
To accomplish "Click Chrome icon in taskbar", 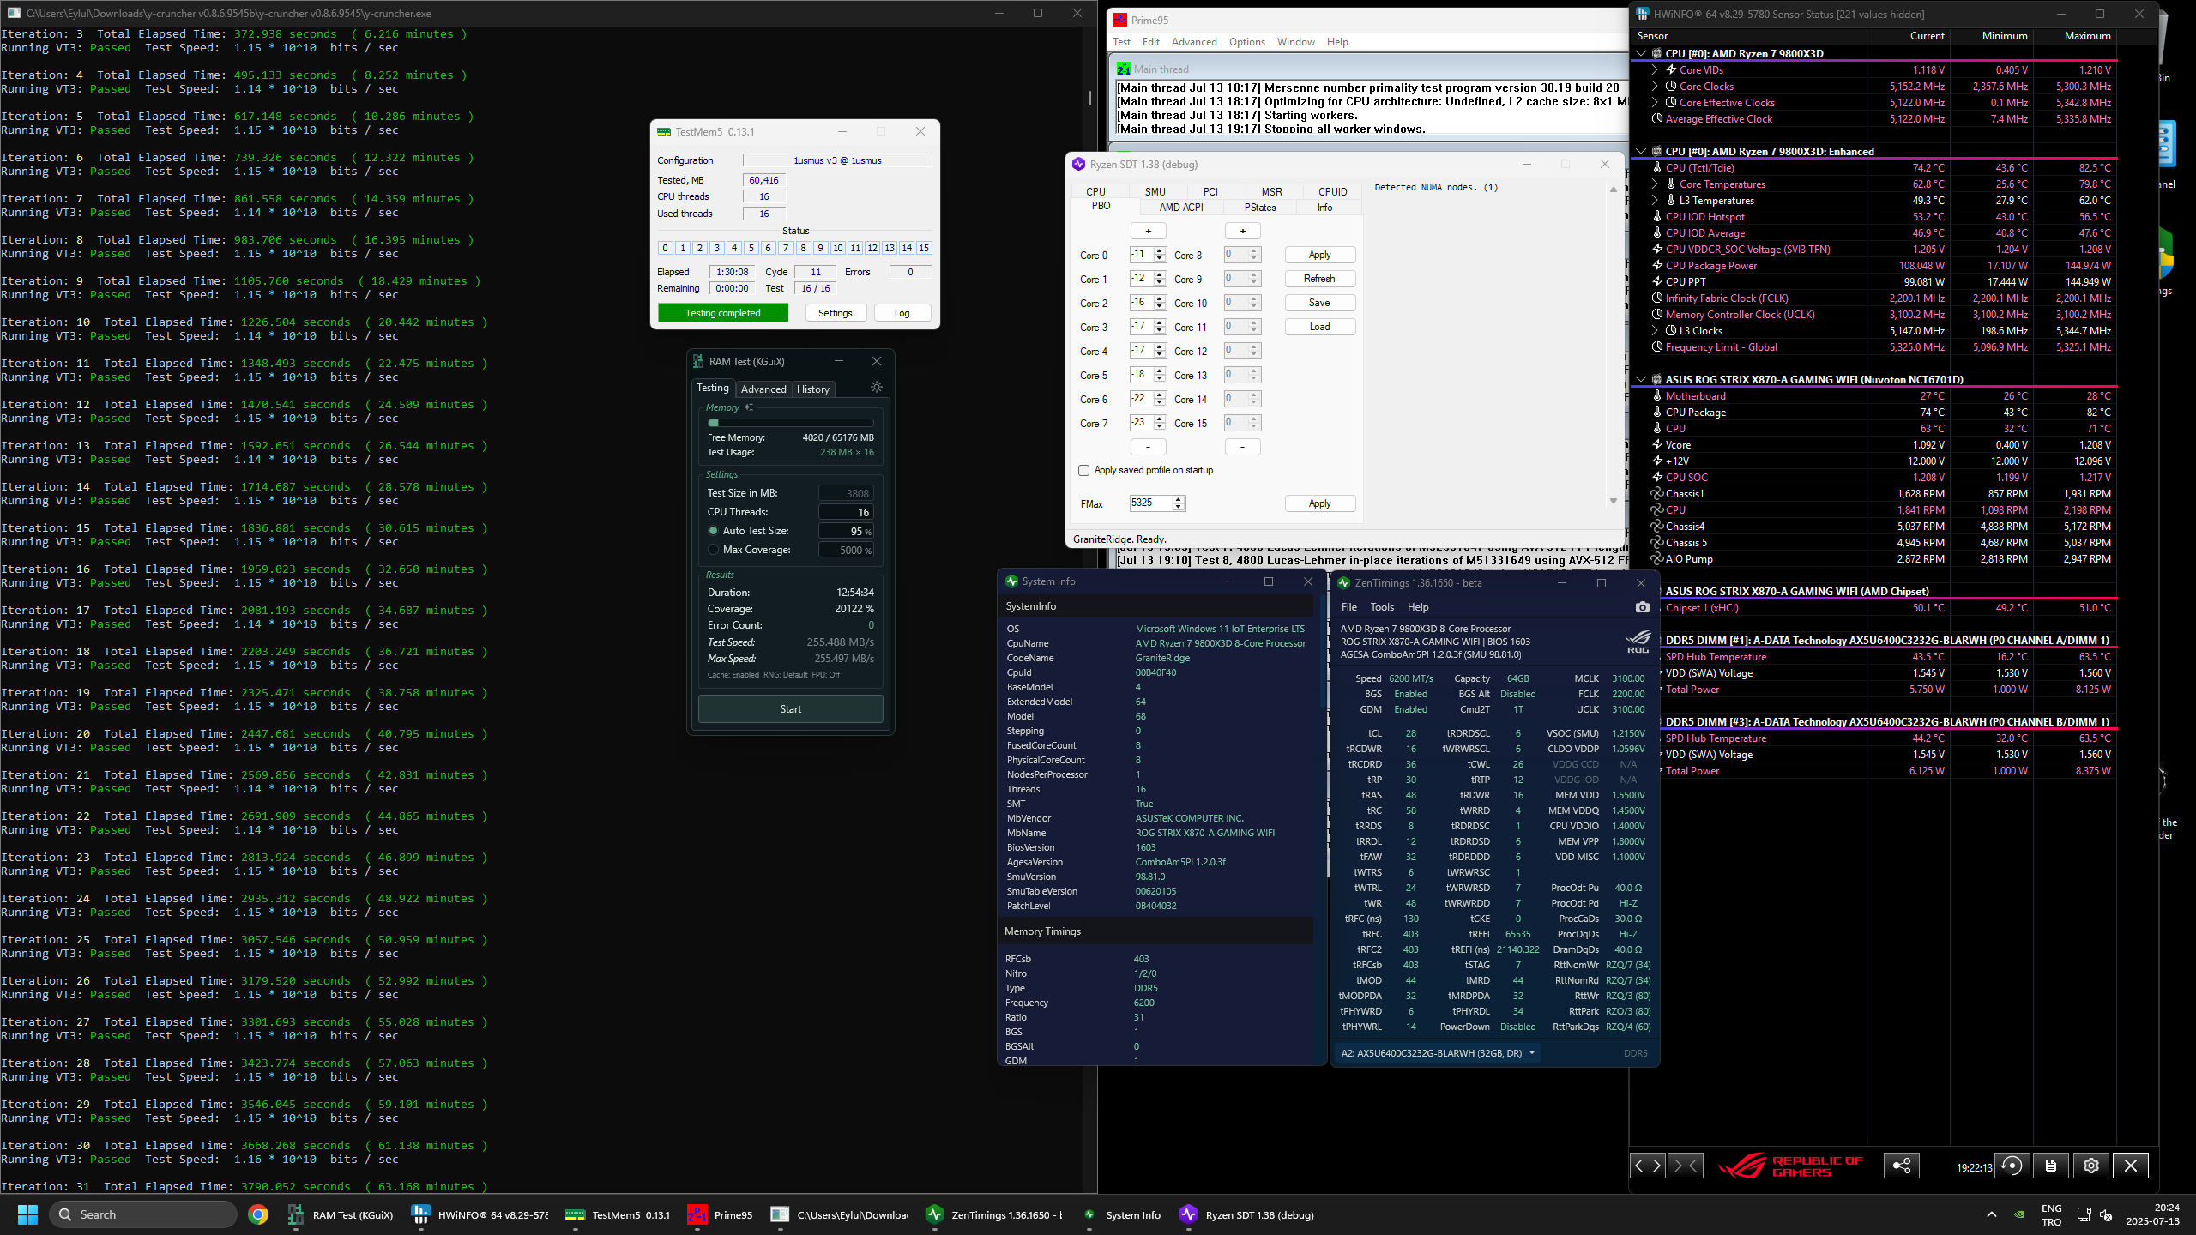I will [258, 1214].
